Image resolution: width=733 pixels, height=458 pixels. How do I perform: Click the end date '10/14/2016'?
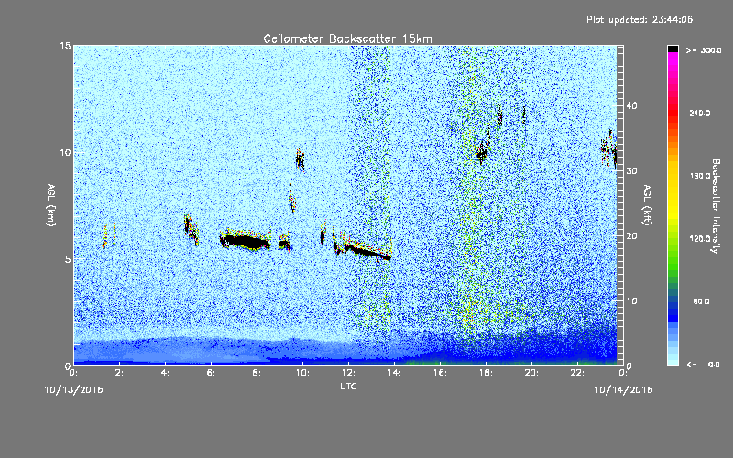623,390
